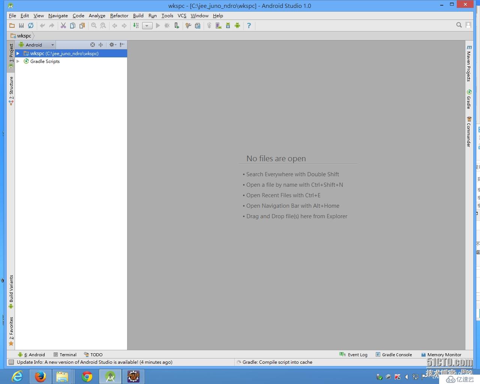Click the Save All floppy icon
Screen dimensions: 480x384
[21, 25]
